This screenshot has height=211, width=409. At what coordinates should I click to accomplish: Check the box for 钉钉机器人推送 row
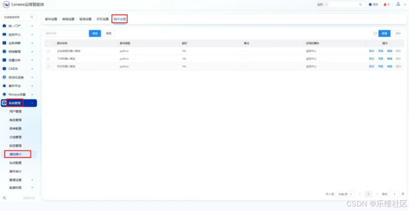48,67
